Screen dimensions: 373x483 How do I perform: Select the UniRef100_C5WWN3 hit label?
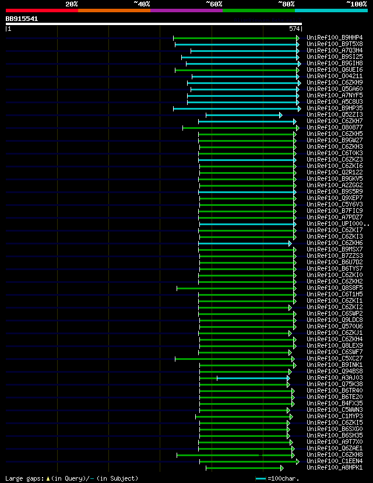[335, 409]
